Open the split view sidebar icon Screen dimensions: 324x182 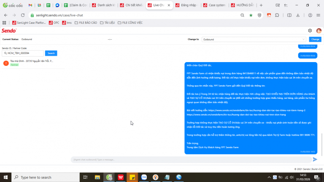coord(289,15)
